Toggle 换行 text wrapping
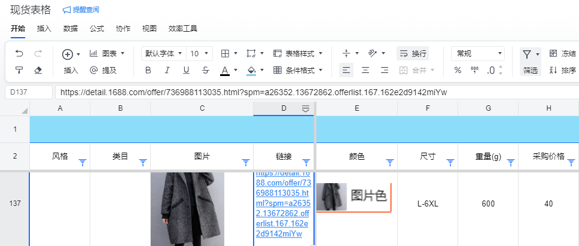Screen dimensions: 579x246 pos(413,53)
